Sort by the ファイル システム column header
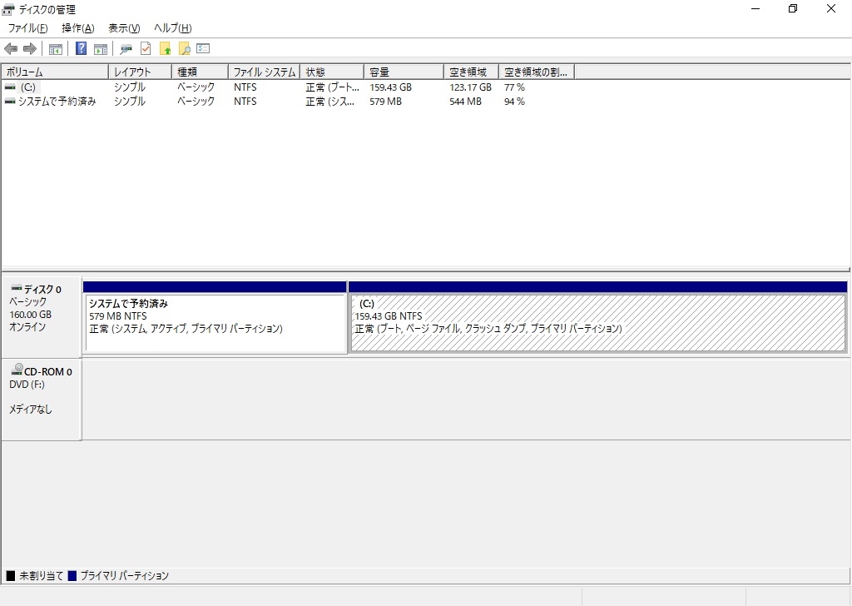The image size is (852, 606). 264,72
